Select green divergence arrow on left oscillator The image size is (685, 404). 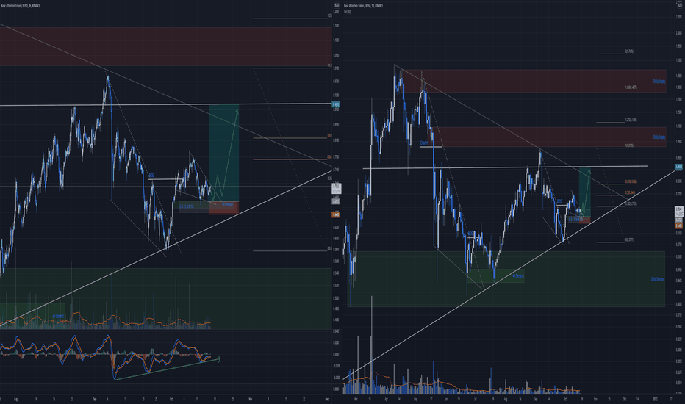coord(167,369)
